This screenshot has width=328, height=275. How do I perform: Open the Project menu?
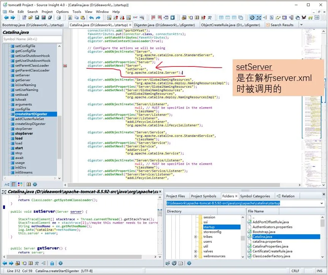point(47,12)
